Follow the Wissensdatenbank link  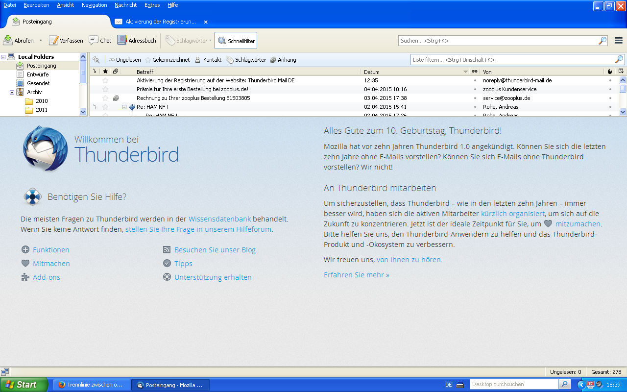(x=220, y=219)
